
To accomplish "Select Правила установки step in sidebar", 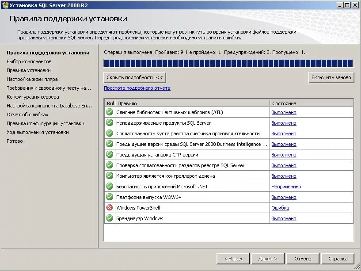I will pos(29,70).
